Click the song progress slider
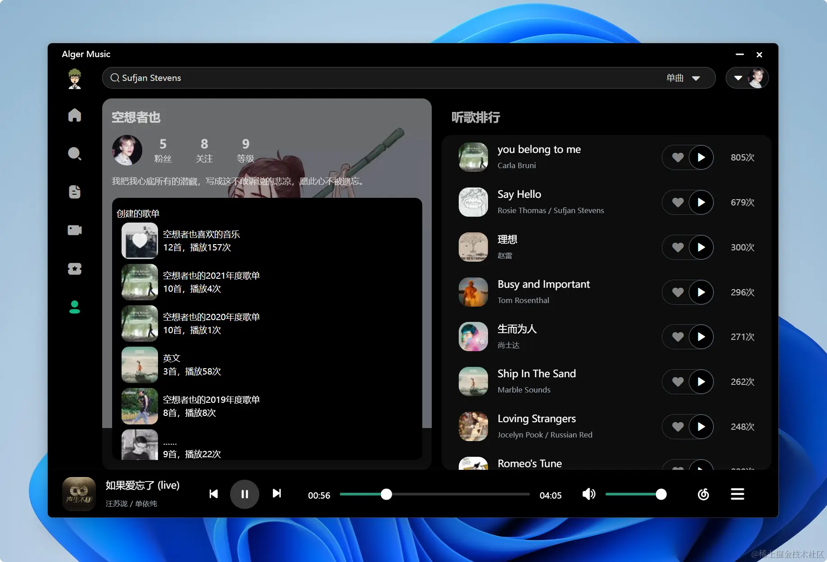Image resolution: width=827 pixels, height=562 pixels. point(434,494)
